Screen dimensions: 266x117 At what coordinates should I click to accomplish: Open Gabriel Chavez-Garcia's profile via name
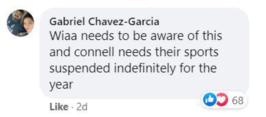(104, 22)
